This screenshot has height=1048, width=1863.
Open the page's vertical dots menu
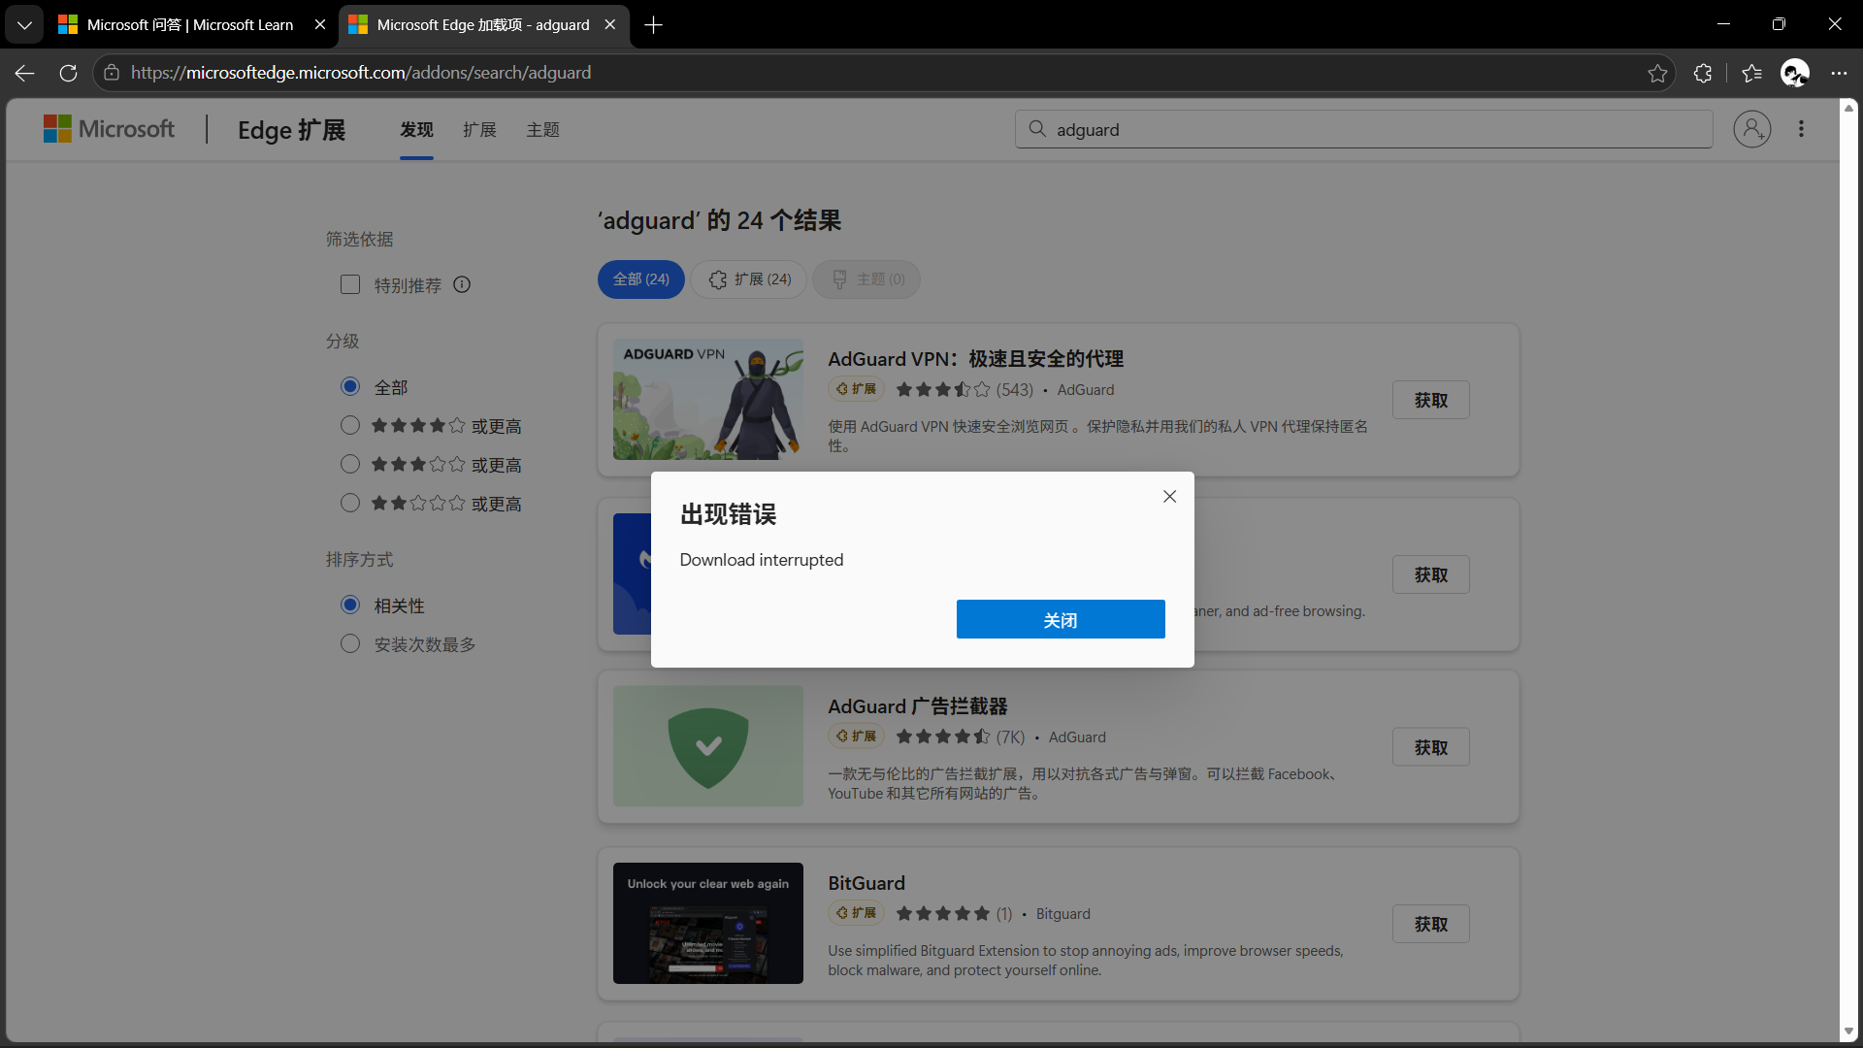click(1802, 129)
